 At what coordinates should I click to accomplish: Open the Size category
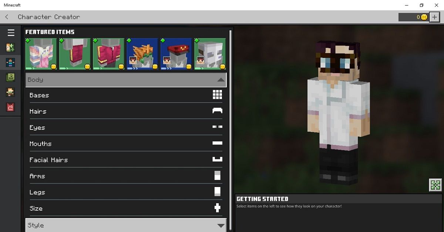(126, 208)
